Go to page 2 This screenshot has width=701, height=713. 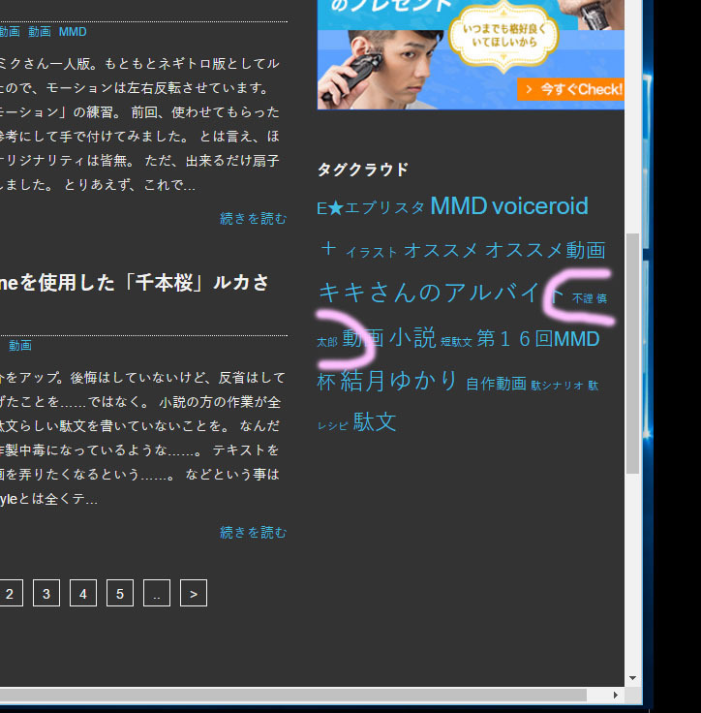tap(10, 593)
